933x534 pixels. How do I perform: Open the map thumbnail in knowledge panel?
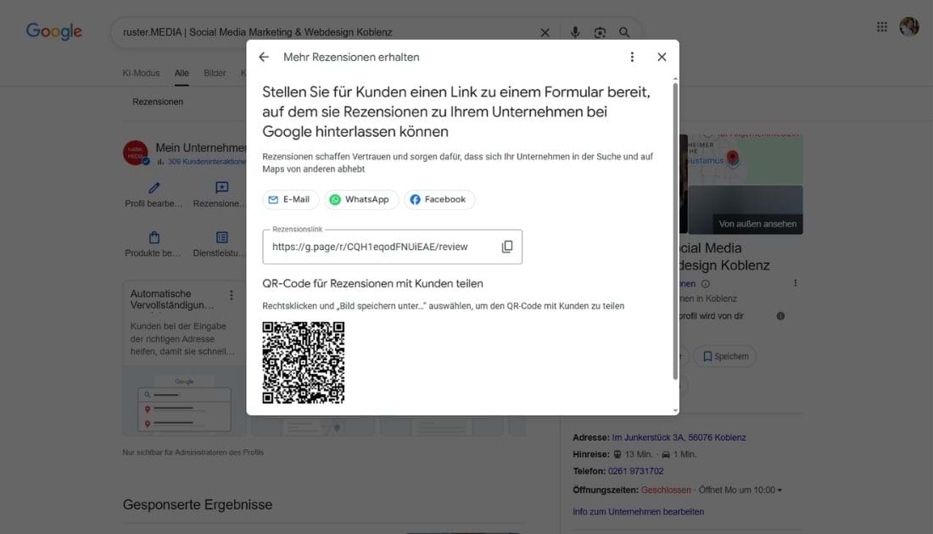744,159
